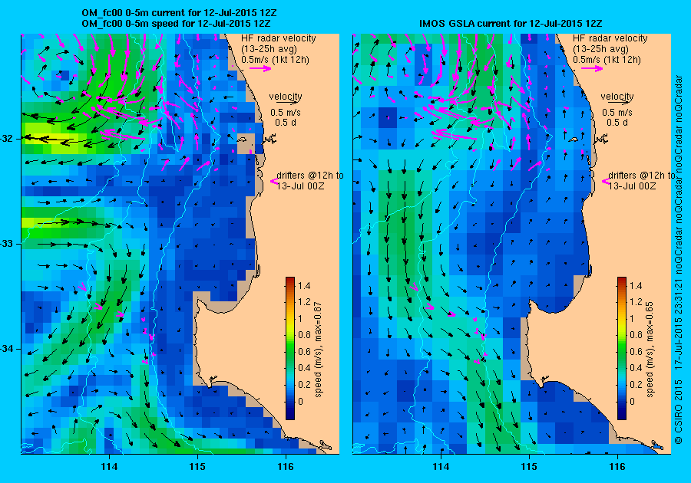Click the 0.2 tick on right colorbar
The width and height of the screenshot is (691, 483).
636,384
